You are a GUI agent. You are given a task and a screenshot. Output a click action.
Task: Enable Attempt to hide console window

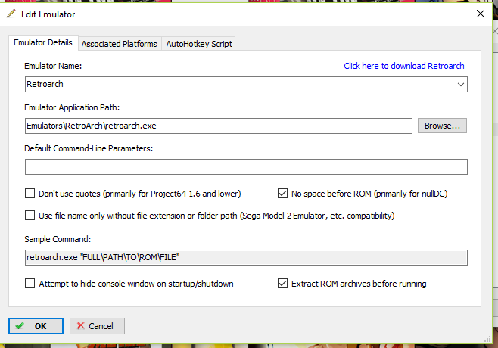pyautogui.click(x=30, y=283)
